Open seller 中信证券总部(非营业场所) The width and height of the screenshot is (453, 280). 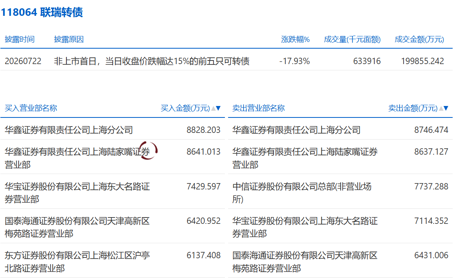coord(302,193)
